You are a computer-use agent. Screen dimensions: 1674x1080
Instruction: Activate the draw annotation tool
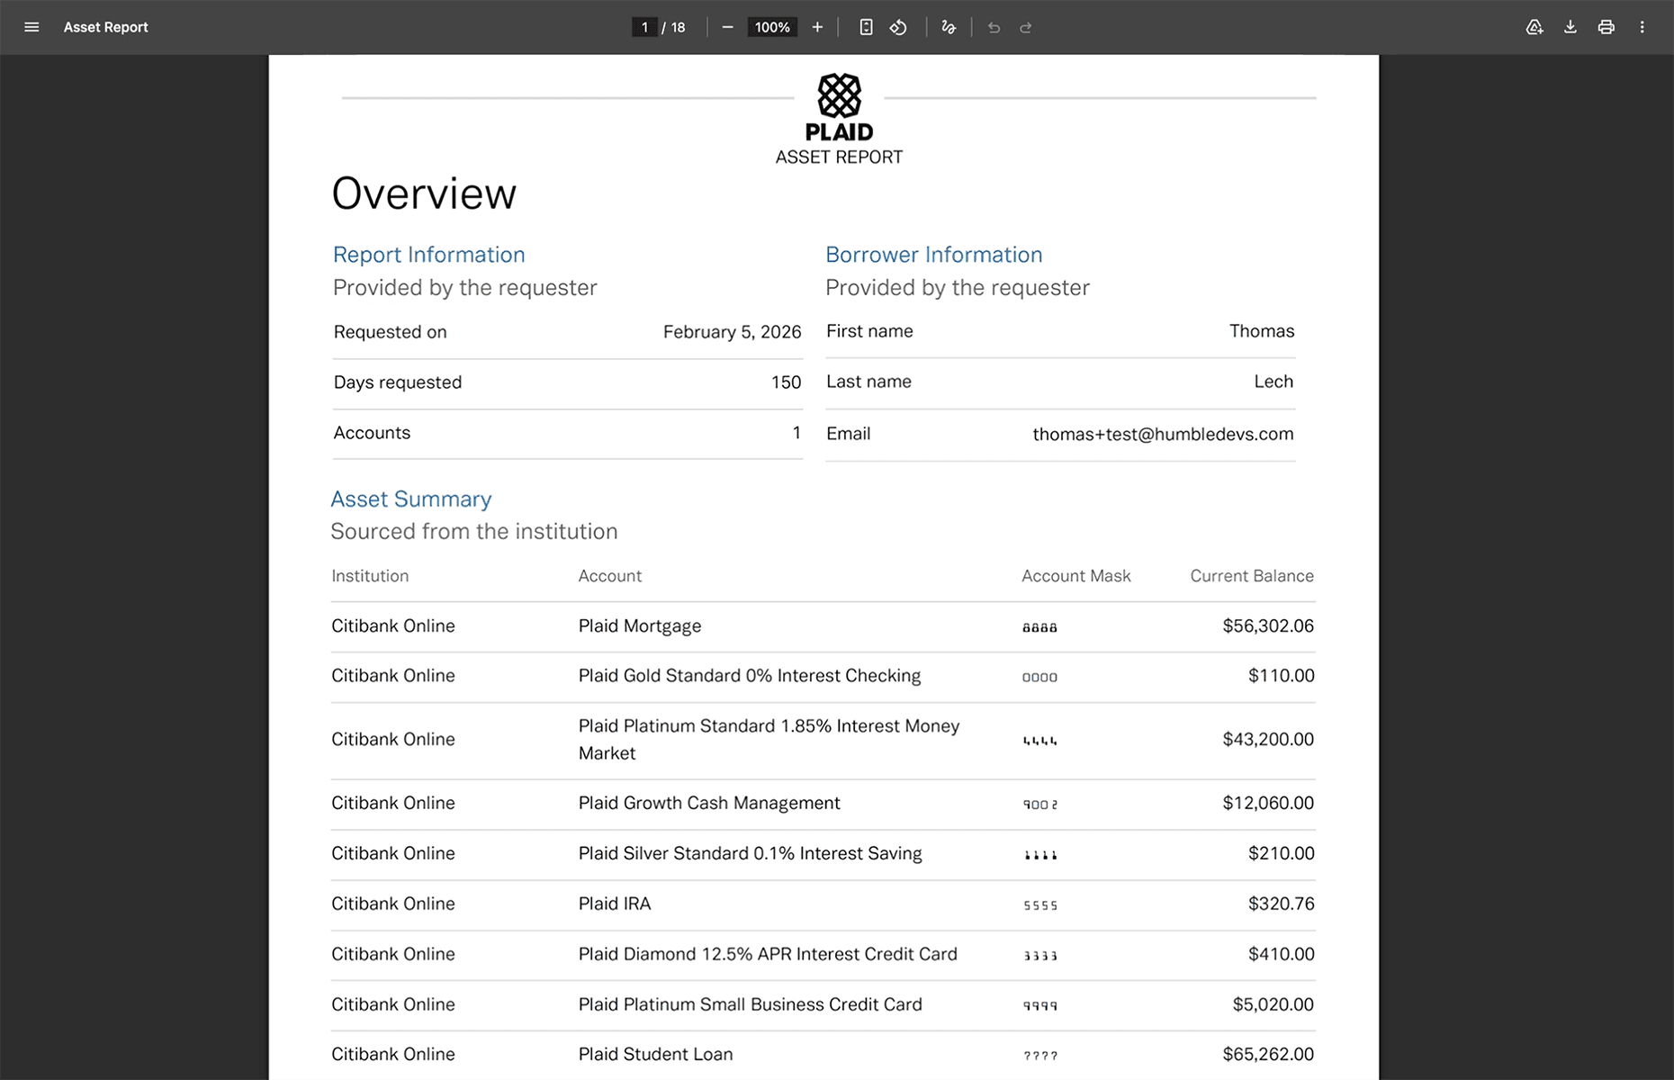coord(949,27)
